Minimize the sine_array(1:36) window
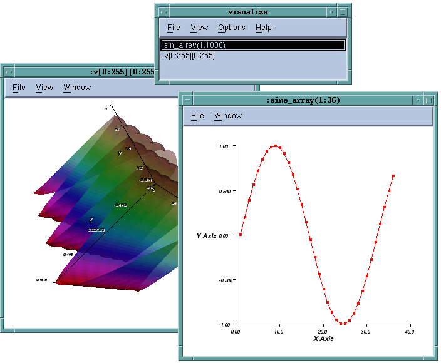Image resolution: width=441 pixels, height=363 pixels. tap(418, 100)
